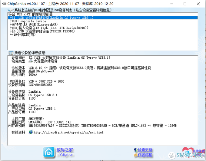
Task: Click the 当前速度 高速(HighSpeed) line
Action: coord(33,71)
